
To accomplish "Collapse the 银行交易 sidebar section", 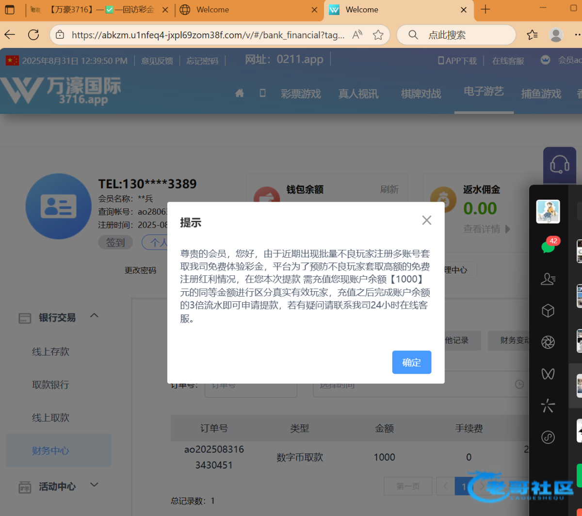I will [x=95, y=316].
